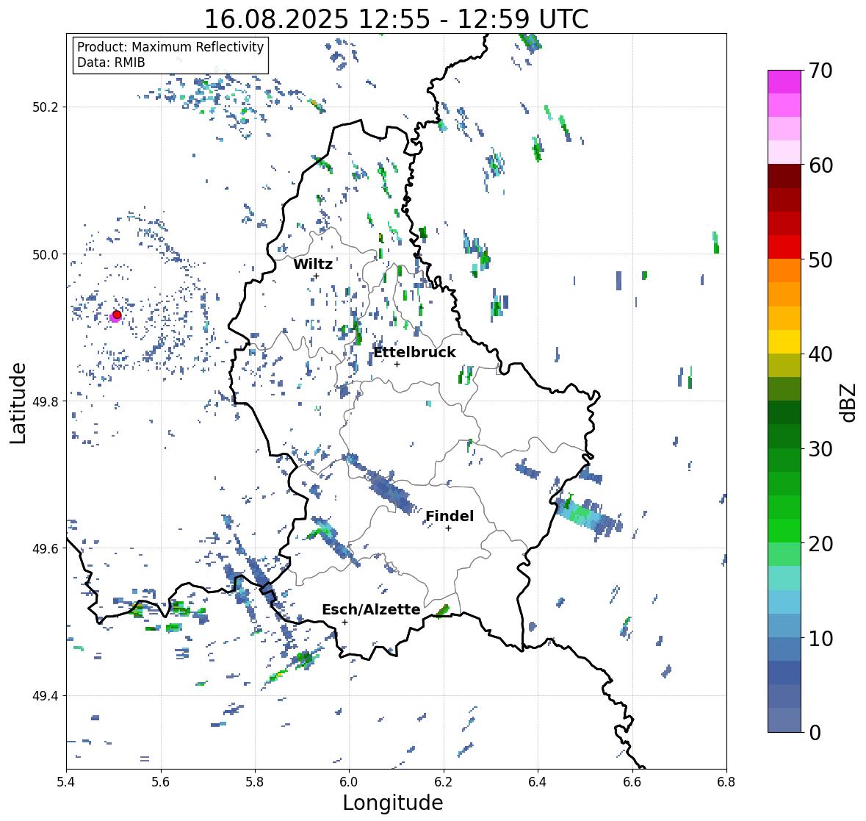Click latitude tick label 50.0
The height and width of the screenshot is (821, 866).
tap(46, 255)
